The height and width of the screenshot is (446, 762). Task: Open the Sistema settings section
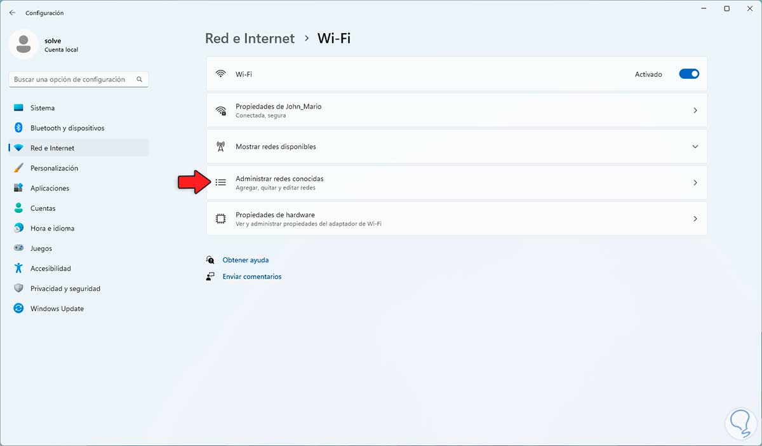click(x=79, y=108)
